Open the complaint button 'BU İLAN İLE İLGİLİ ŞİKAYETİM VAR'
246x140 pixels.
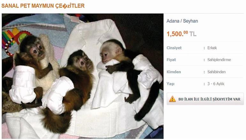(x=205, y=99)
